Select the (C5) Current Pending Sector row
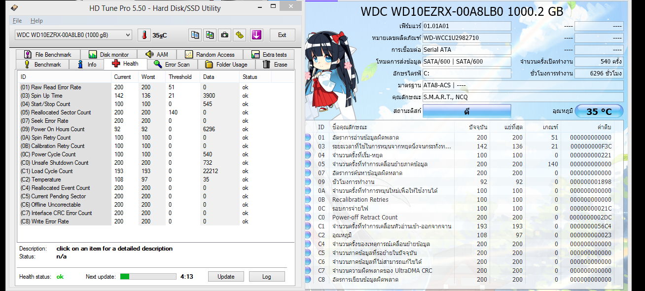Viewport: 645px width, 291px height. click(155, 196)
